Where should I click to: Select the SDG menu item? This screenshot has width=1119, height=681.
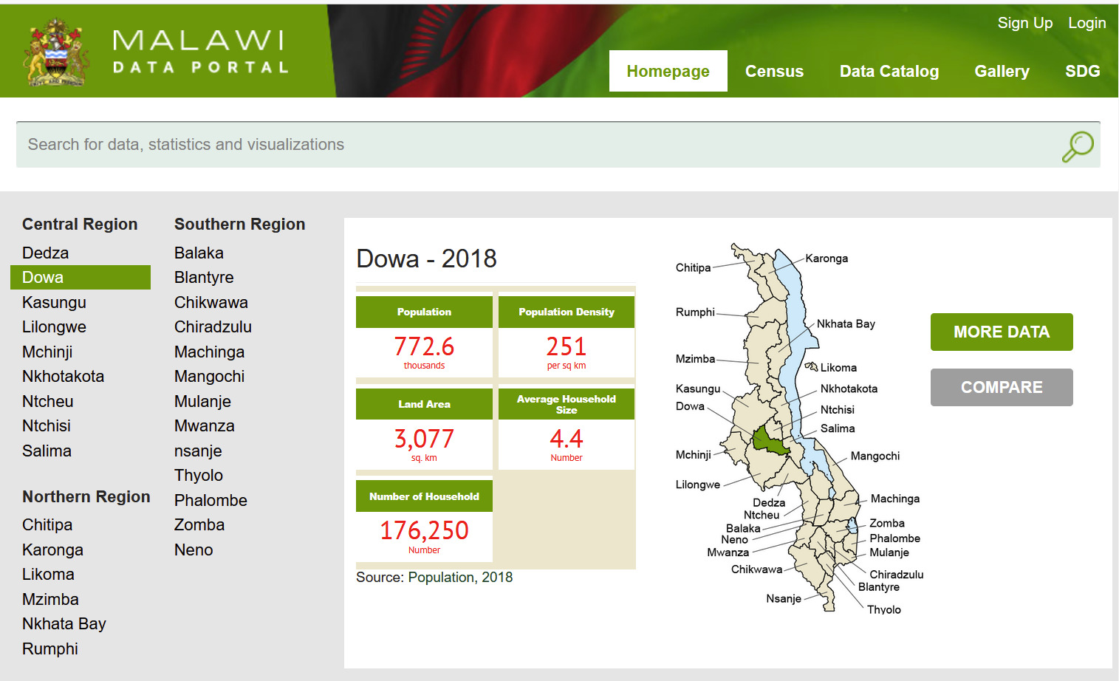pyautogui.click(x=1082, y=71)
